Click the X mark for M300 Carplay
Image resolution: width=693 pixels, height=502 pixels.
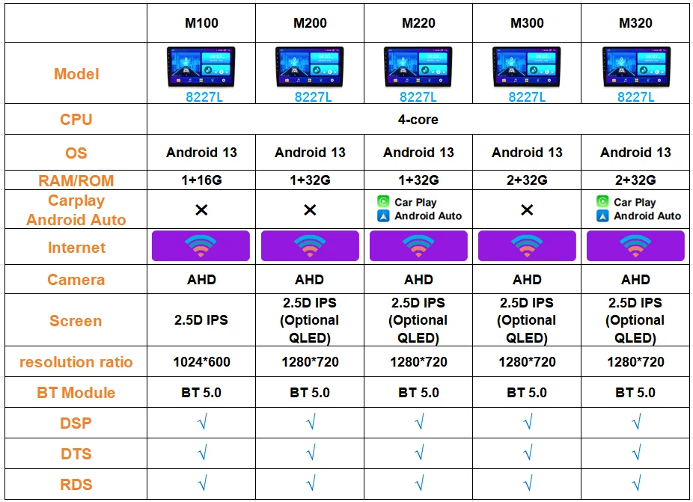click(x=527, y=210)
